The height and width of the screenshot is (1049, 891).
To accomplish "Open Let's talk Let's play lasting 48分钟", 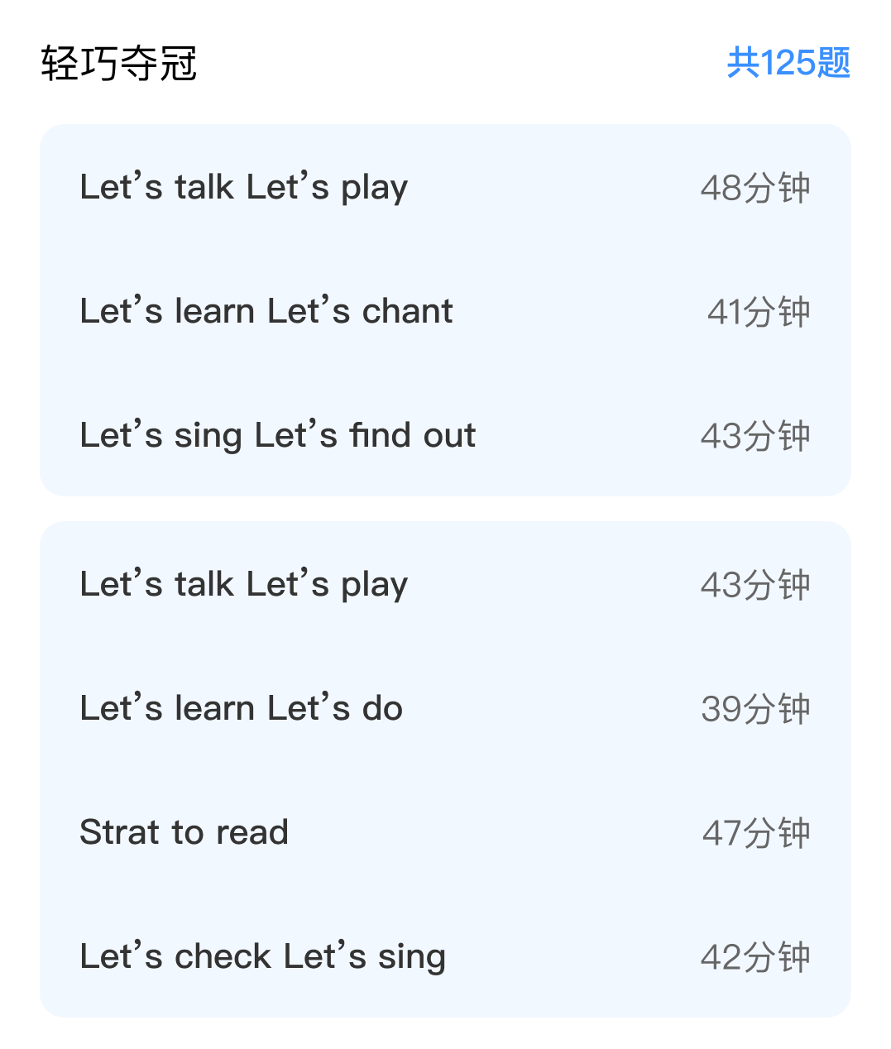I will point(243,188).
